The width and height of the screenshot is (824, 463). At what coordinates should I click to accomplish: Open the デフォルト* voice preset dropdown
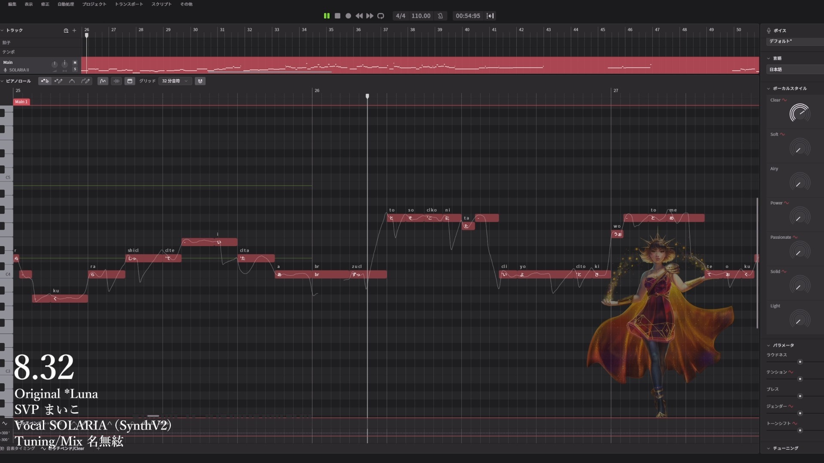coord(794,42)
